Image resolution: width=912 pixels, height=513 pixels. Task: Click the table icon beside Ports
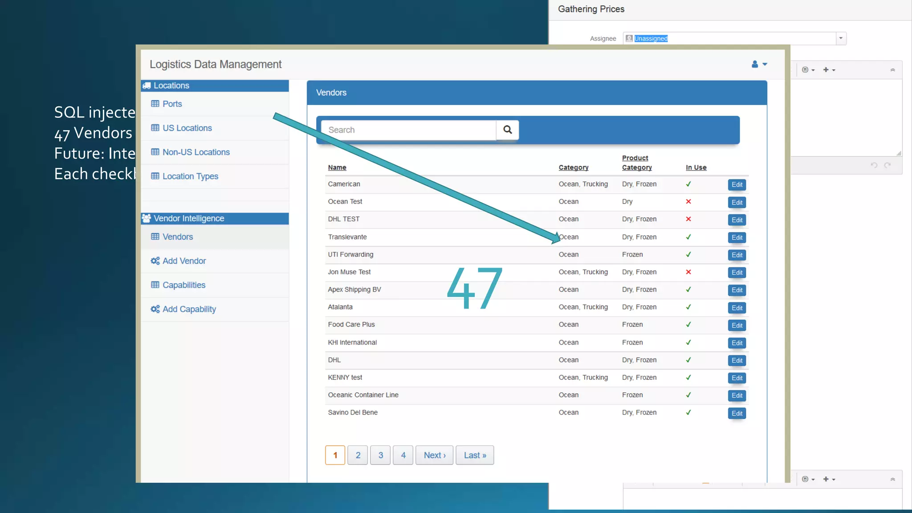[x=155, y=104]
